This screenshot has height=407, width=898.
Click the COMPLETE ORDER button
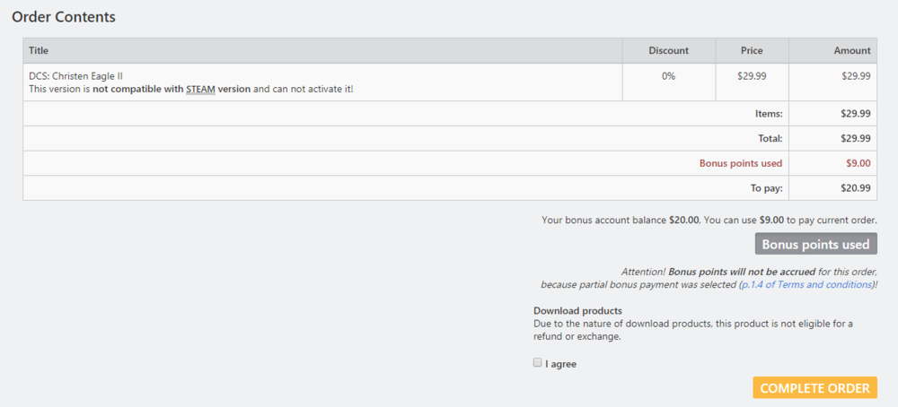pyautogui.click(x=814, y=388)
